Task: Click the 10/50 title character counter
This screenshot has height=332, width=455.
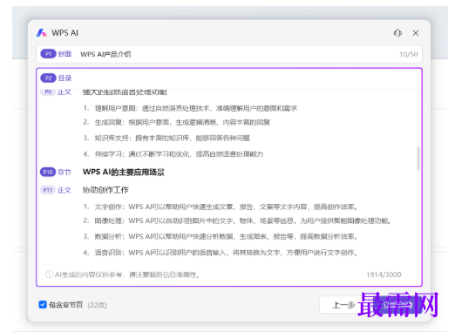Action: tap(408, 54)
